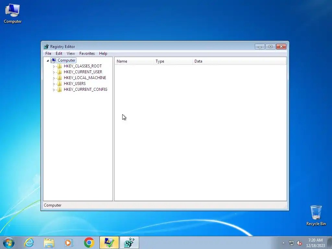
Task: Select the Computer desktop icon
Action: [x=13, y=14]
